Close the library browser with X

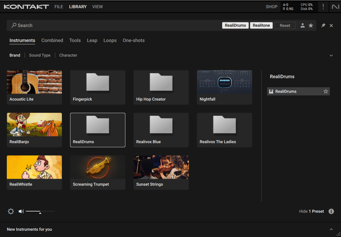pos(331,26)
